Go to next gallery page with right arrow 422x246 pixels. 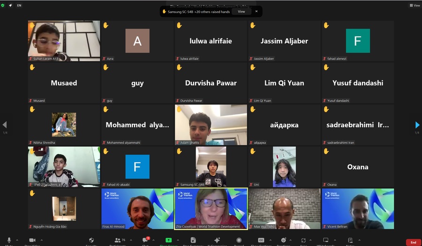(417, 125)
